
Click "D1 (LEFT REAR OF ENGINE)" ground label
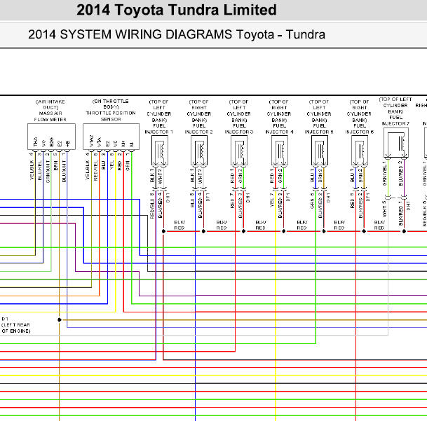(16, 325)
